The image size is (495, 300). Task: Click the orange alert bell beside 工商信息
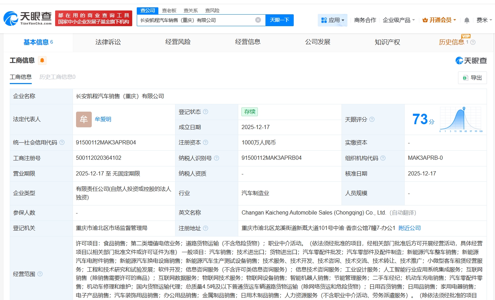tap(42, 60)
